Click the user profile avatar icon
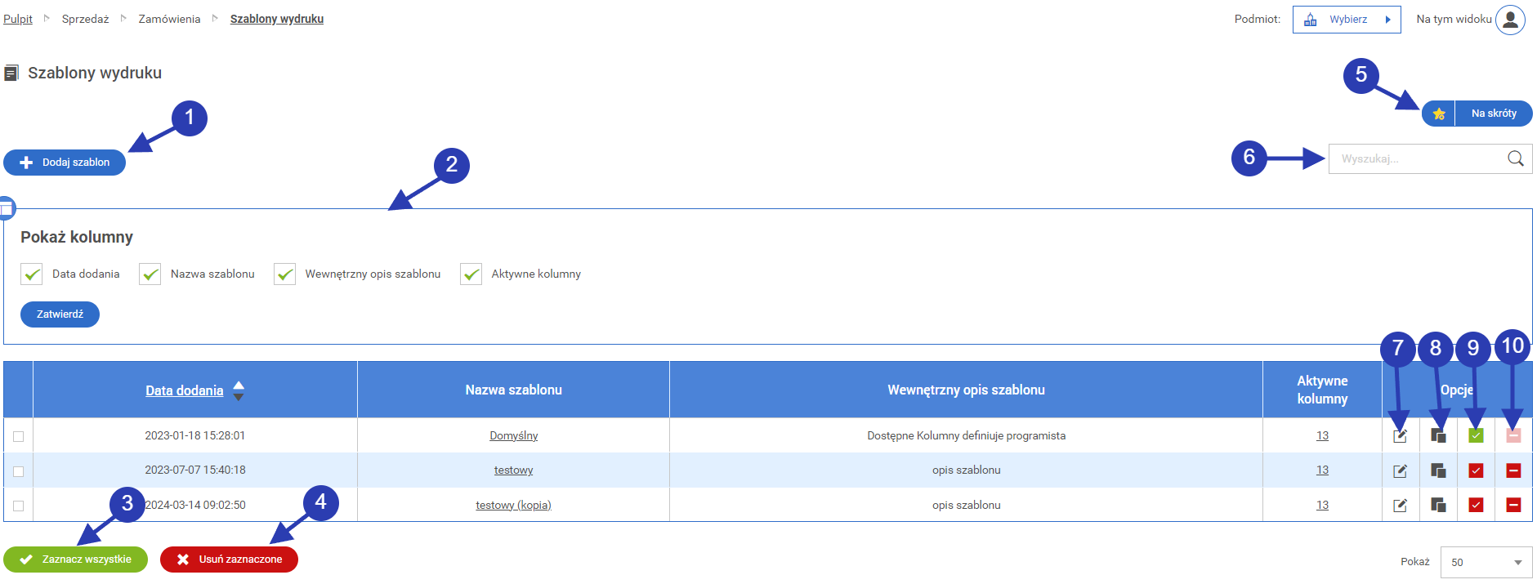The height and width of the screenshot is (584, 1537). coord(1510,20)
